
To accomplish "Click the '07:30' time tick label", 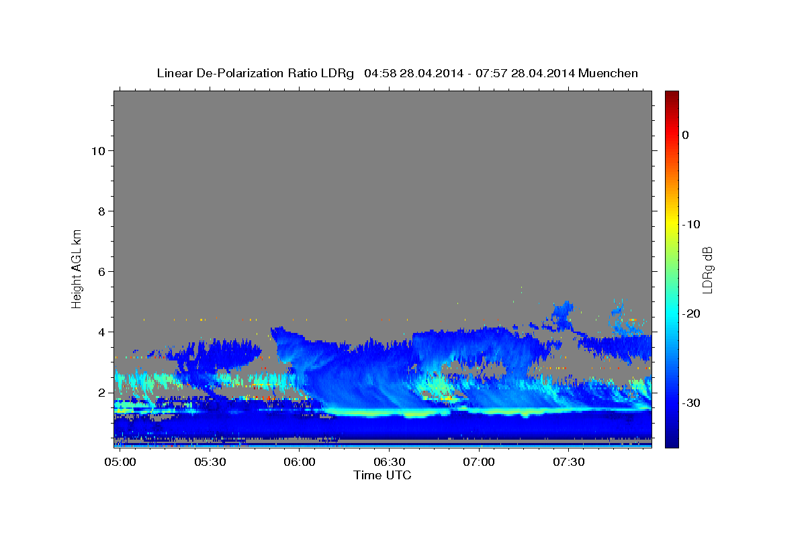I will pos(569,462).
